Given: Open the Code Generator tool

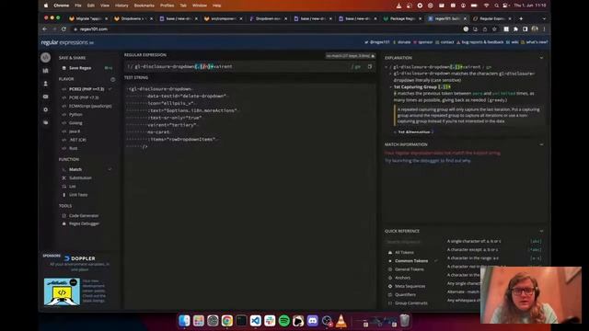Looking at the screenshot, I should click(x=84, y=216).
